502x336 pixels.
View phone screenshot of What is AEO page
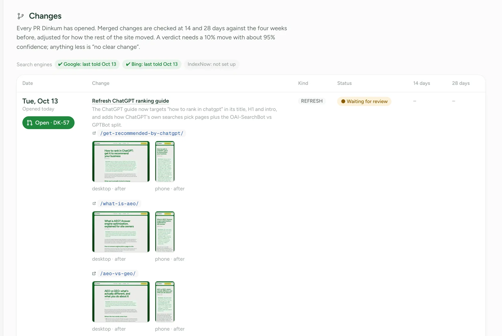coord(165,232)
